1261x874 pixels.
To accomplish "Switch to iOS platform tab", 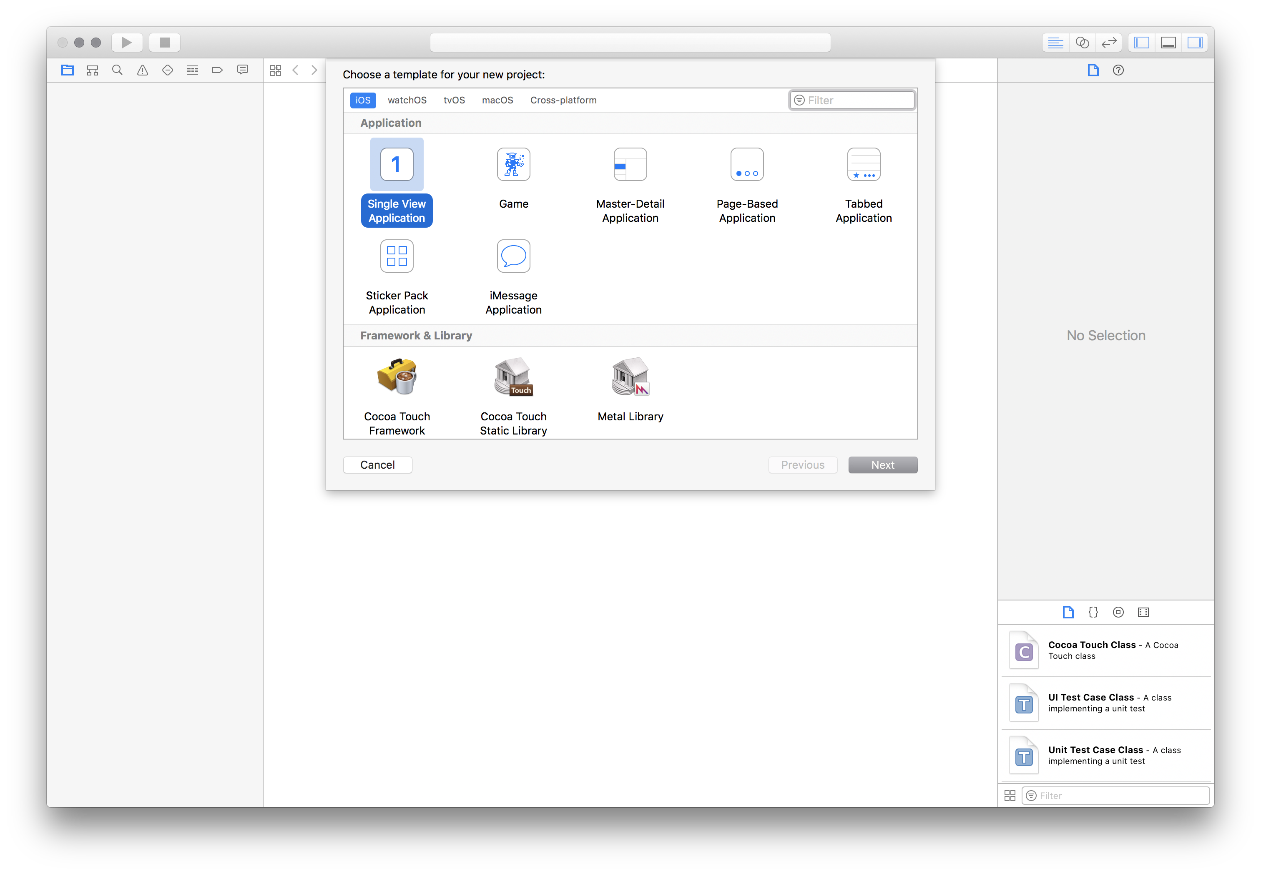I will [362, 100].
